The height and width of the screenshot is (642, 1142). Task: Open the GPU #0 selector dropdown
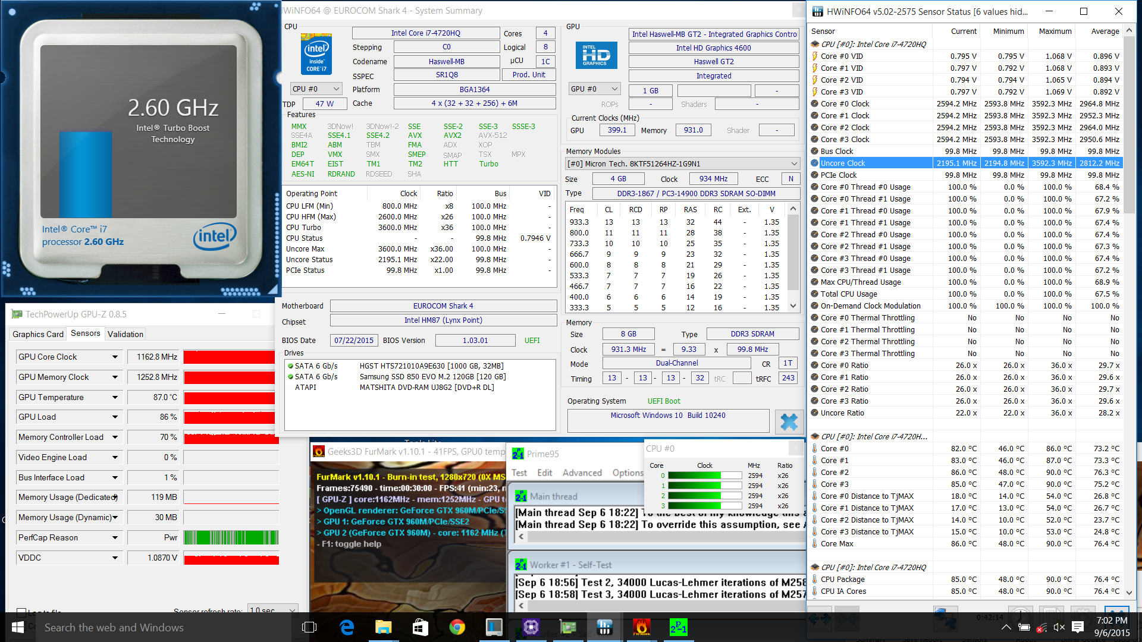click(x=595, y=89)
